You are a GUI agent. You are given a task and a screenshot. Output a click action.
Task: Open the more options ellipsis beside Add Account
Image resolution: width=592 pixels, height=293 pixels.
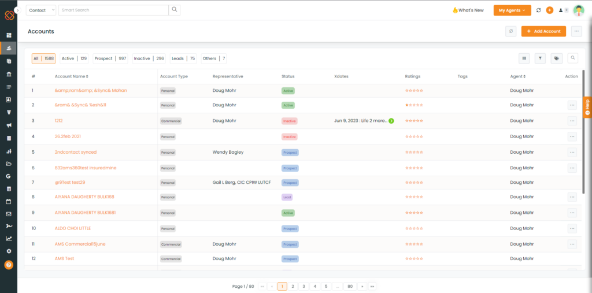coord(576,31)
